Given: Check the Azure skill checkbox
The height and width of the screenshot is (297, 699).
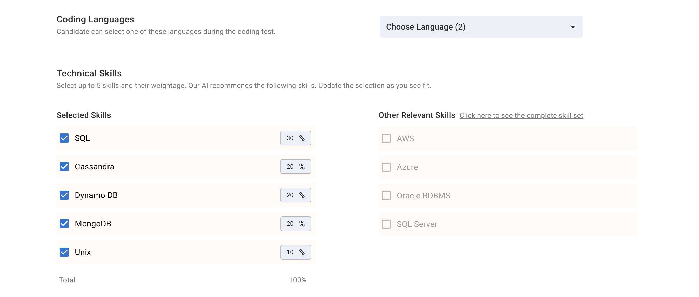Looking at the screenshot, I should pos(386,167).
